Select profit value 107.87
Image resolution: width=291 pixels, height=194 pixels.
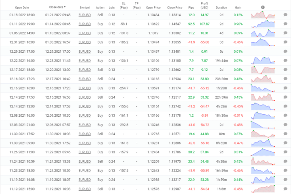[x=205, y=24]
